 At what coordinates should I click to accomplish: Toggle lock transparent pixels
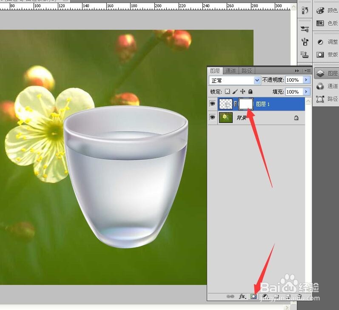(x=227, y=91)
